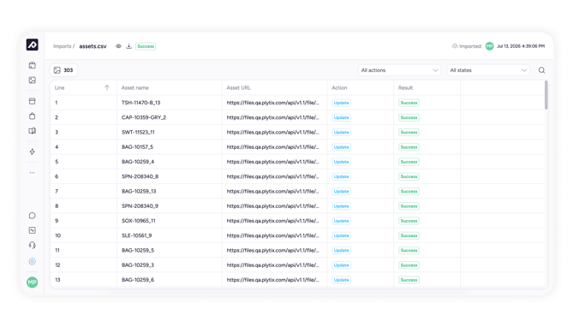The image size is (574, 327).
Task: Click the Success tag in line 13
Action: pyautogui.click(x=409, y=280)
